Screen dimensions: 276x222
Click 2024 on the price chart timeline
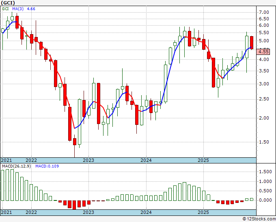(146, 160)
